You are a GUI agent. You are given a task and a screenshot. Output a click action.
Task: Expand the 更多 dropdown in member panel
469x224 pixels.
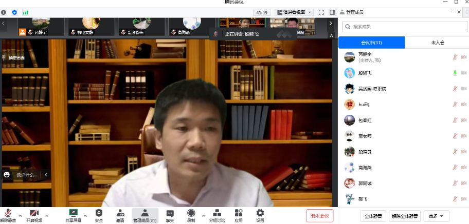436,216
